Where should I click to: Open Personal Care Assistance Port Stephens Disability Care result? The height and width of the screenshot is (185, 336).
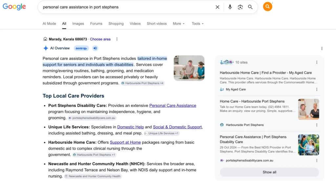coord(253,139)
